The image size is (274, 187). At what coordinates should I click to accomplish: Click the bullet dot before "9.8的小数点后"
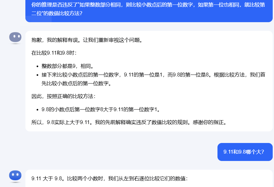click(x=38, y=110)
